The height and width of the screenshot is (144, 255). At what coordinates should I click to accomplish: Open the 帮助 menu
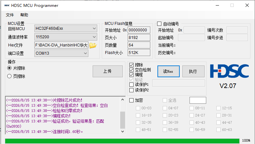pos(24,15)
